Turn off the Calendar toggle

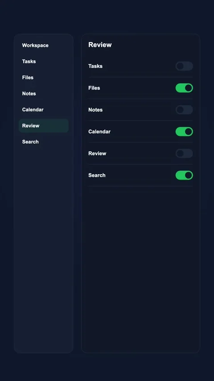(184, 132)
